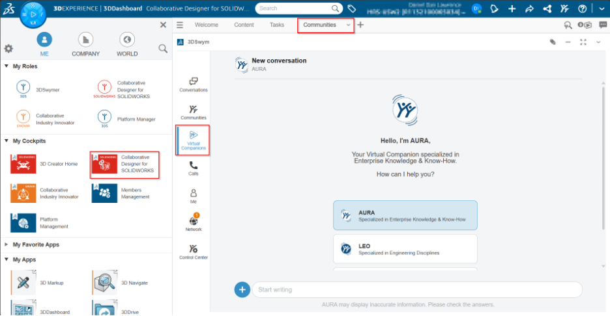Open Collaborative Industry Innovator cockpit

45,193
